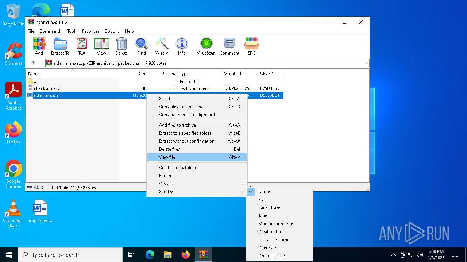This screenshot has width=467, height=262.
Task: Open Adobe Acrobat desktop shortcut
Action: (13, 96)
